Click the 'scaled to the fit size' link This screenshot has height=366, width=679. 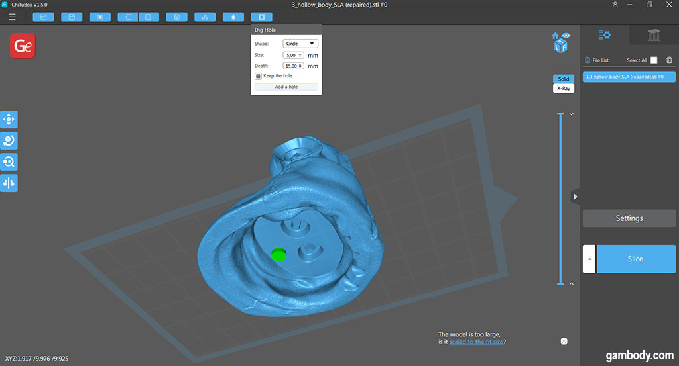coord(476,342)
